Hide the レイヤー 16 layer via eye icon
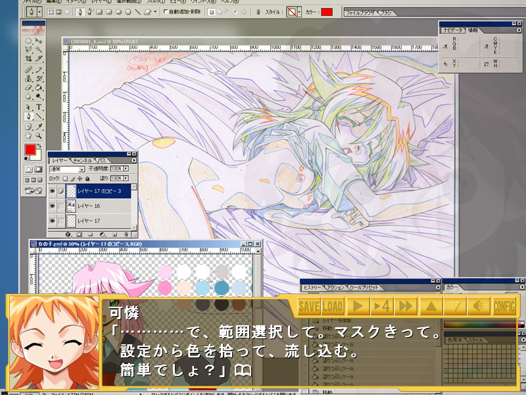This screenshot has width=526, height=395. [x=53, y=206]
